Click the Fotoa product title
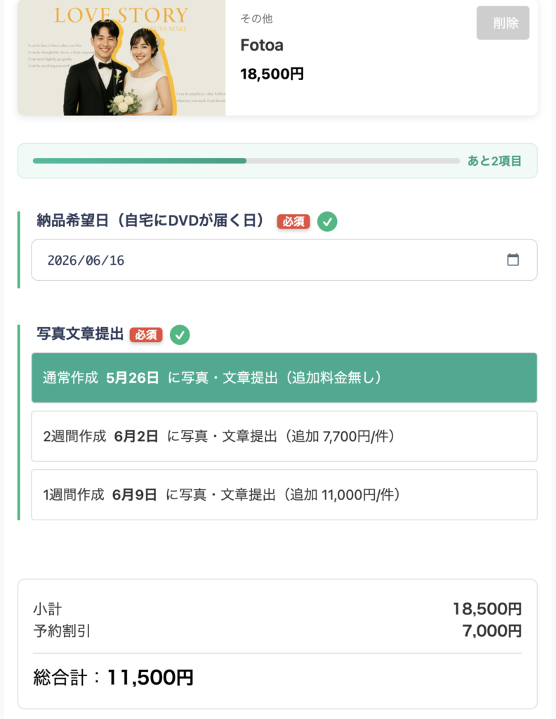Screen dimensions: 556x719 coord(262,45)
